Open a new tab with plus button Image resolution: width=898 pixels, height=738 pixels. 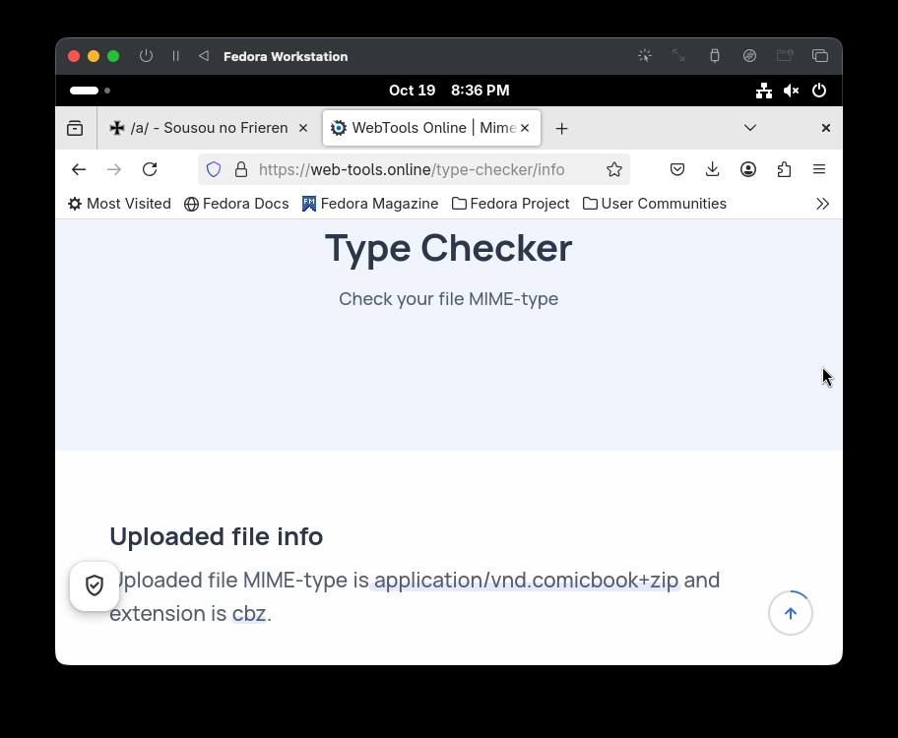coord(561,128)
